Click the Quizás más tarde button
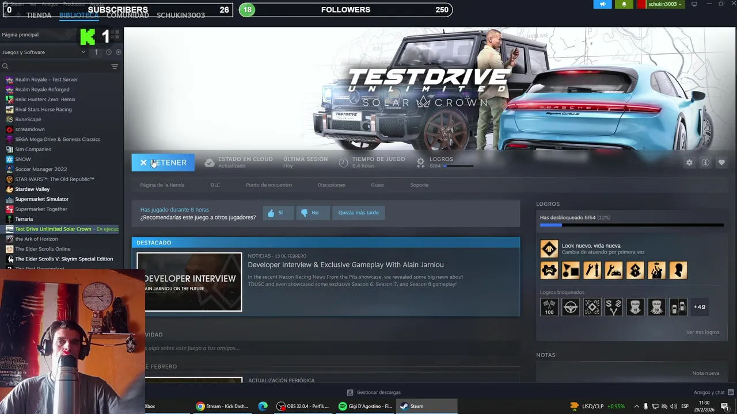 (x=358, y=213)
